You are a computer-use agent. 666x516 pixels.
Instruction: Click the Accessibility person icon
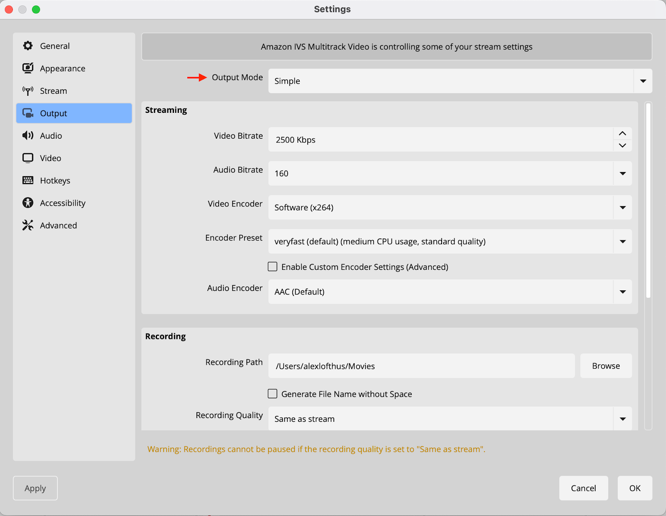[x=28, y=203]
